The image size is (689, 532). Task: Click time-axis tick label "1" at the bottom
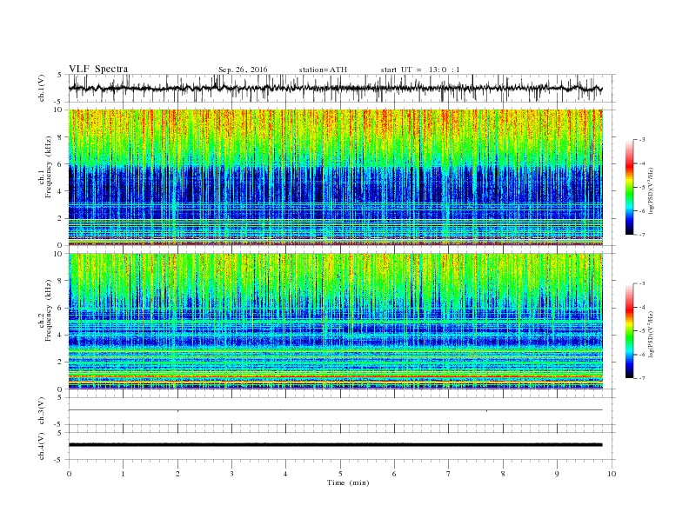(123, 474)
